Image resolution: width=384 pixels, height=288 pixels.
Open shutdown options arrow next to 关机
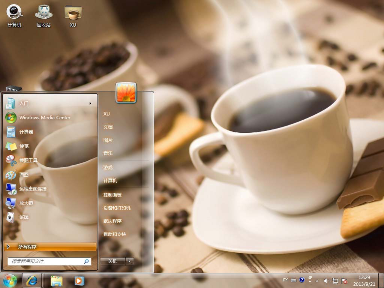point(129,261)
